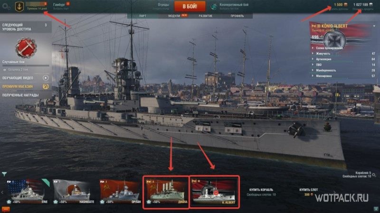Click the doubloons coin icon
This screenshot has width=380, height=213.
[x=346, y=5]
